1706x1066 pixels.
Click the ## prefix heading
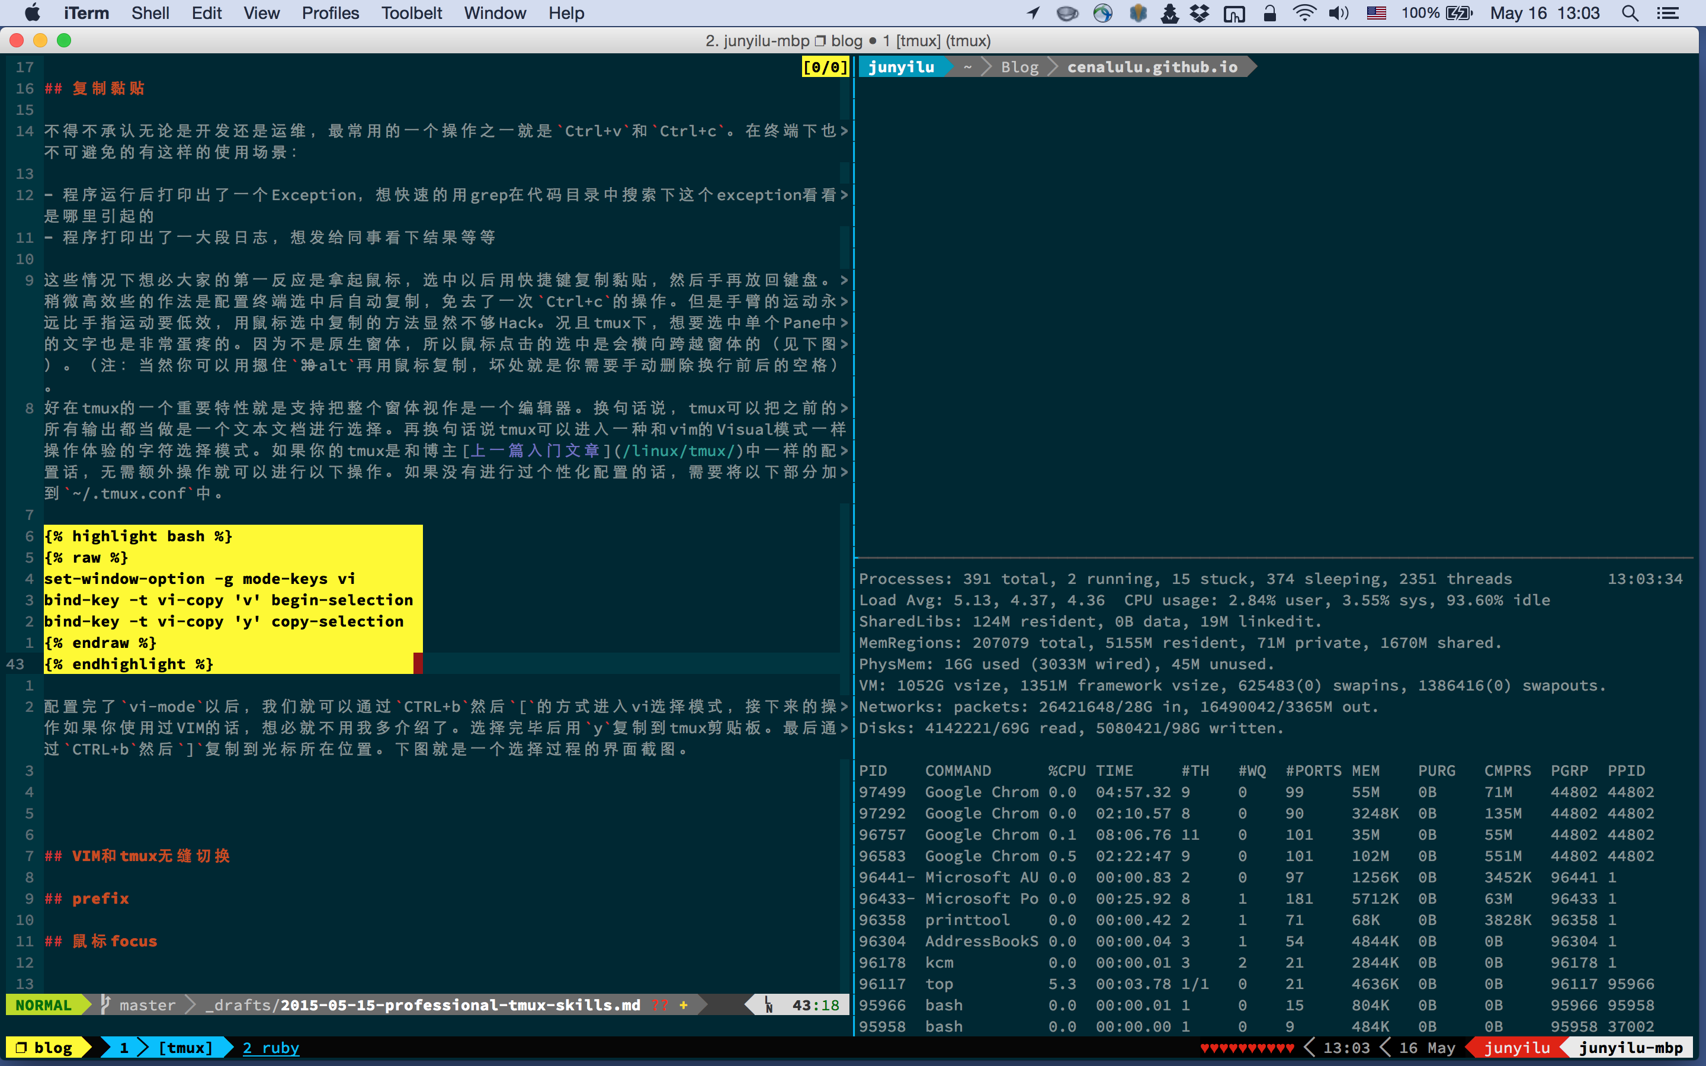pyautogui.click(x=86, y=898)
